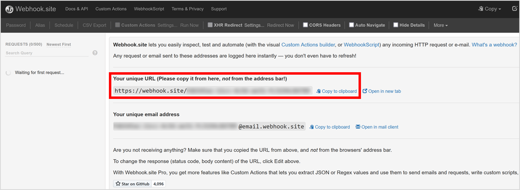Click the unique email address field
The height and width of the screenshot is (190, 520).
tap(209, 126)
